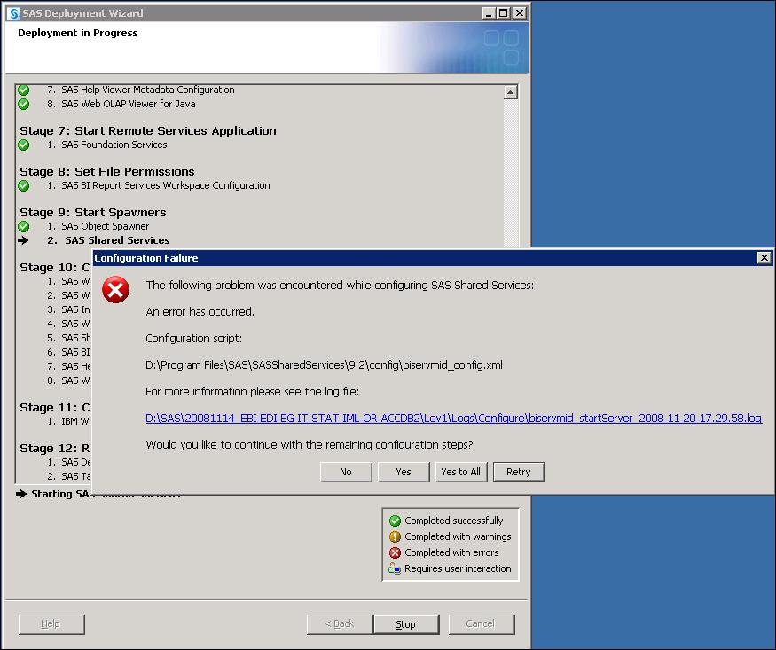The width and height of the screenshot is (776, 650).
Task: Maximize the SAS Deployment Wizard window
Action: click(x=503, y=13)
